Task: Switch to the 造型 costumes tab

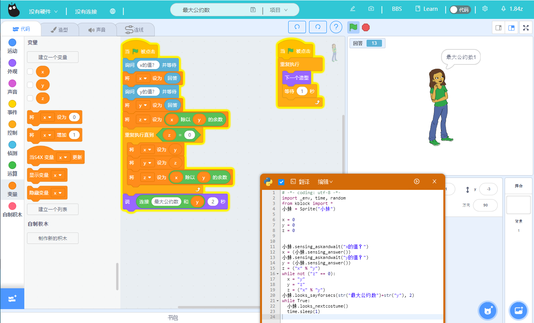Action: coord(59,30)
